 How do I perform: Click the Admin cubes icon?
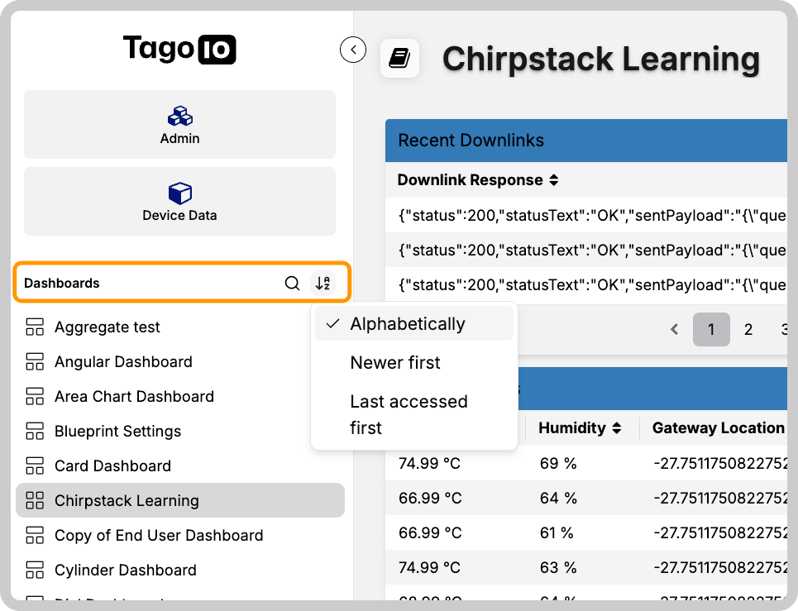click(180, 116)
